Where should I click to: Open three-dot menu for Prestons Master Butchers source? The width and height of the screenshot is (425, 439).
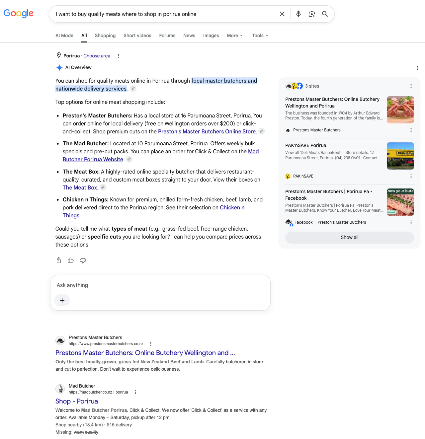[x=411, y=130]
